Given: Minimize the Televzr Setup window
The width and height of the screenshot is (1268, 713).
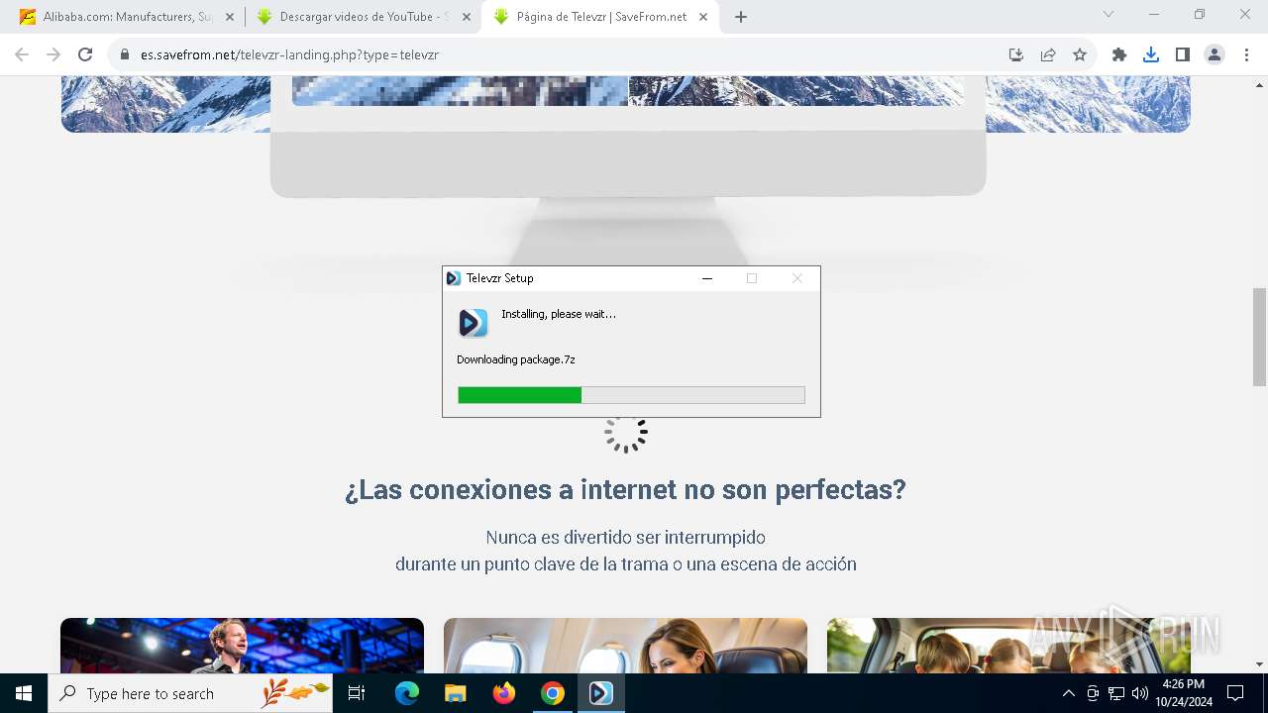Looking at the screenshot, I should (707, 278).
